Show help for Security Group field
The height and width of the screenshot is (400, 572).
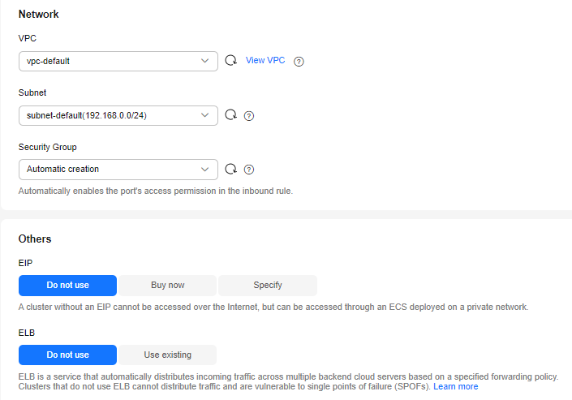(x=249, y=170)
